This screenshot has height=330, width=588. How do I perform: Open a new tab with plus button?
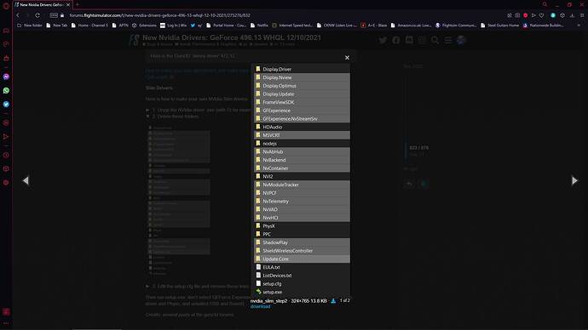[x=78, y=4]
